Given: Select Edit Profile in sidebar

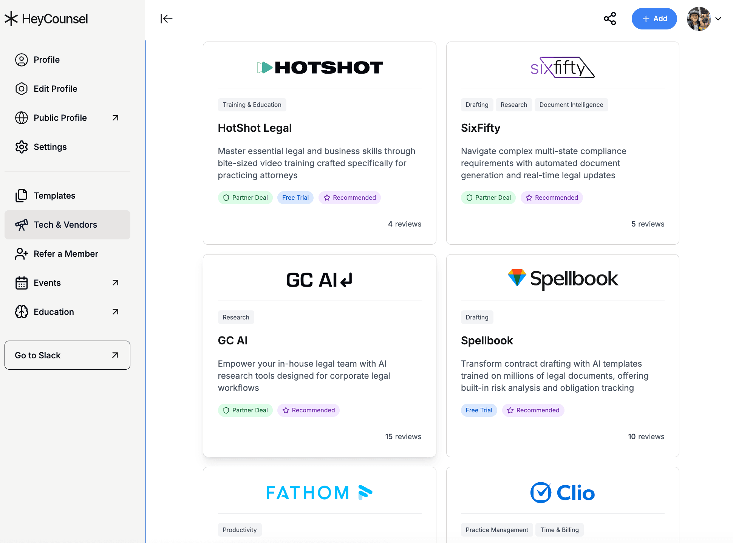Looking at the screenshot, I should click(55, 89).
